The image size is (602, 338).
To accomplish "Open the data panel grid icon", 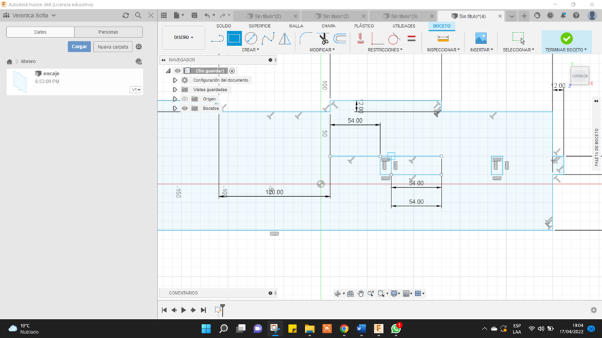I will pyautogui.click(x=164, y=16).
